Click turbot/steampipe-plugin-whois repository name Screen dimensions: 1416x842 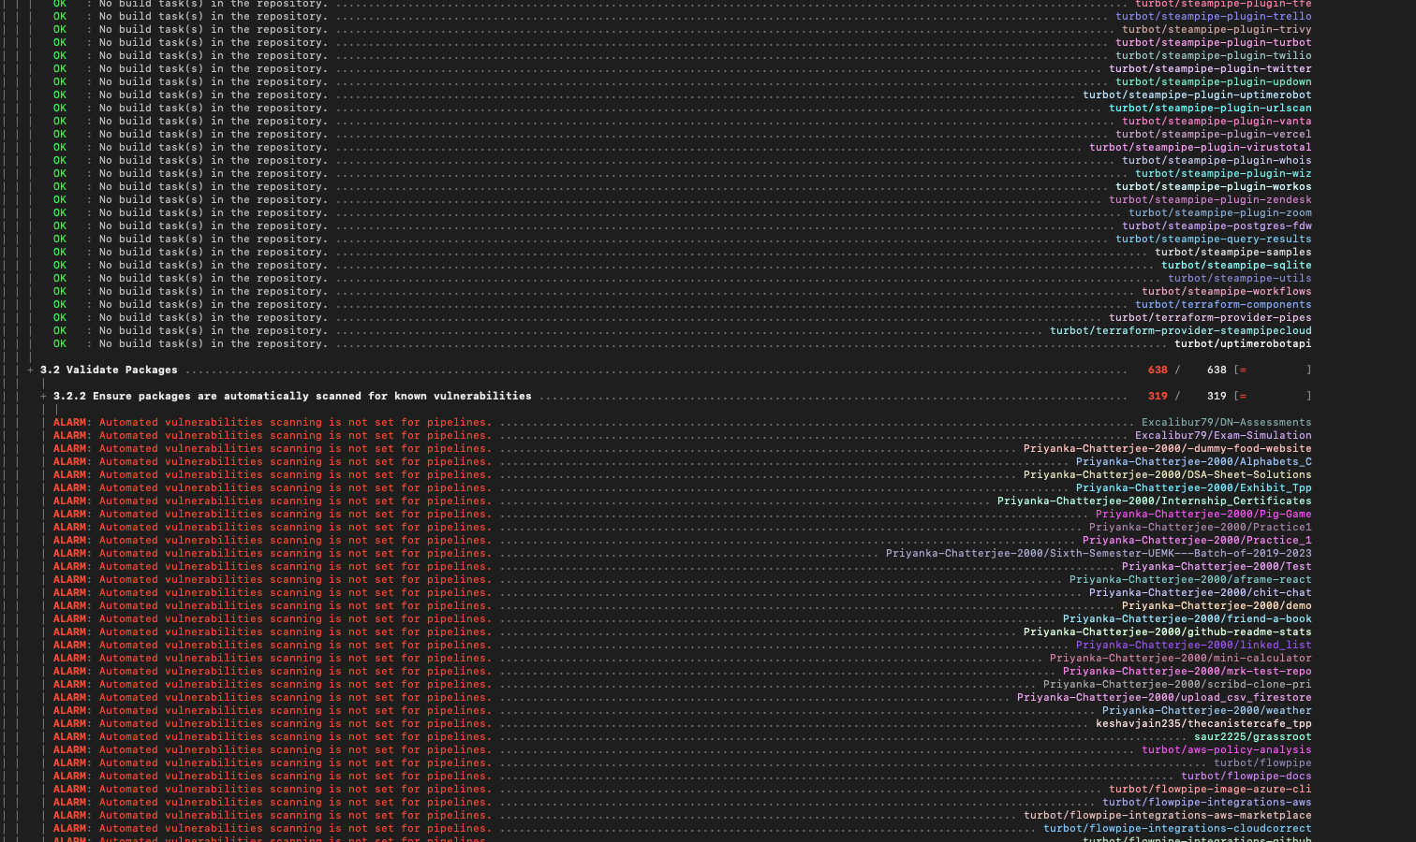coord(1217,161)
